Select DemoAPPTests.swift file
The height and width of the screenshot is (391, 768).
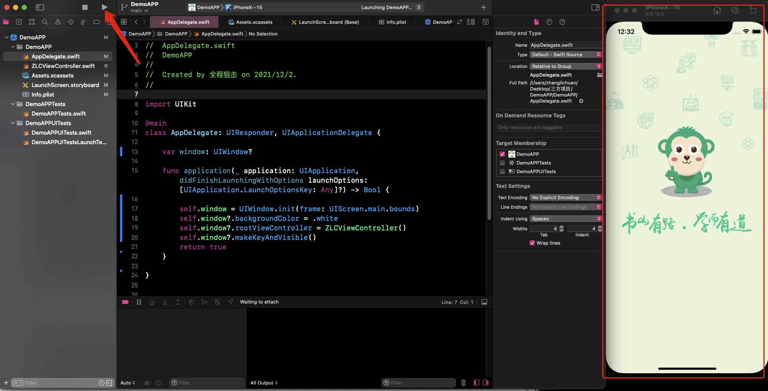pyautogui.click(x=59, y=113)
